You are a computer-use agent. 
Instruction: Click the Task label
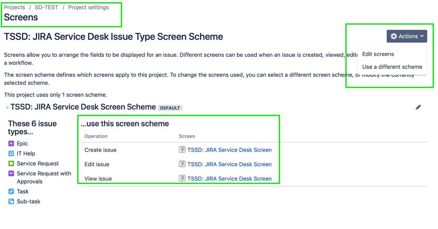tap(23, 191)
